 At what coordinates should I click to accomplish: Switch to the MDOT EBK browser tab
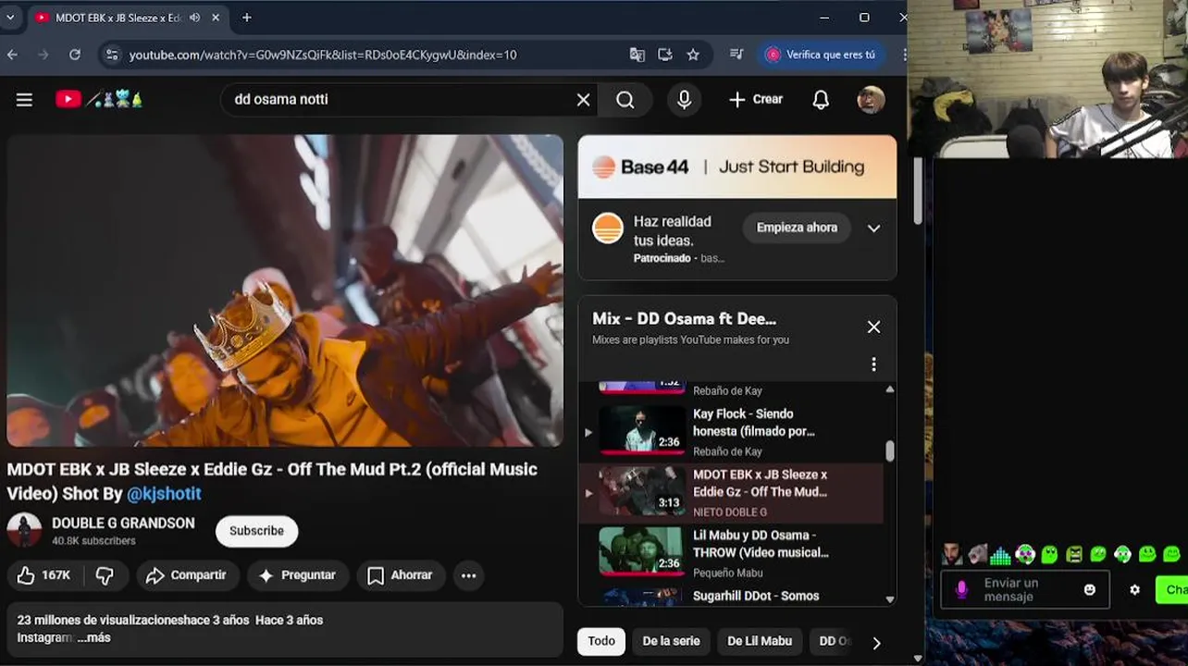click(116, 18)
